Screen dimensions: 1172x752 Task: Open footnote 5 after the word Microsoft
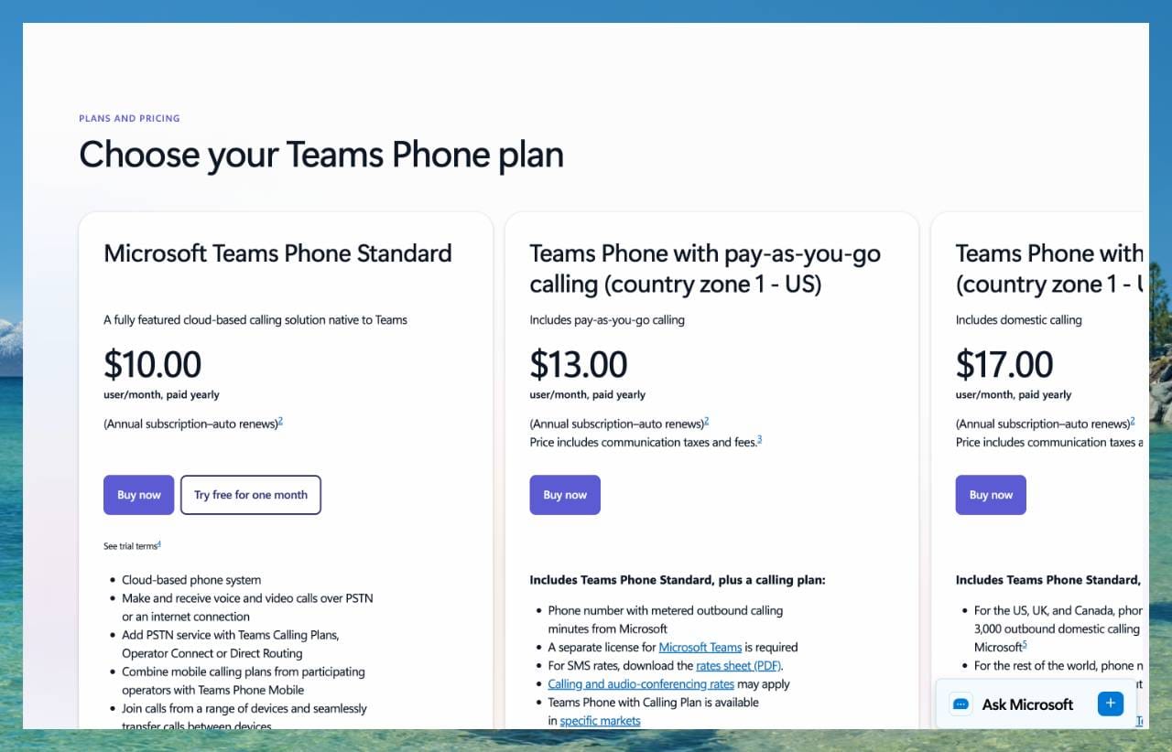click(x=1025, y=645)
